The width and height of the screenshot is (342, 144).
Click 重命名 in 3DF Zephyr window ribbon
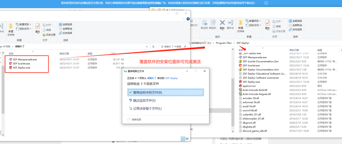click(230, 24)
